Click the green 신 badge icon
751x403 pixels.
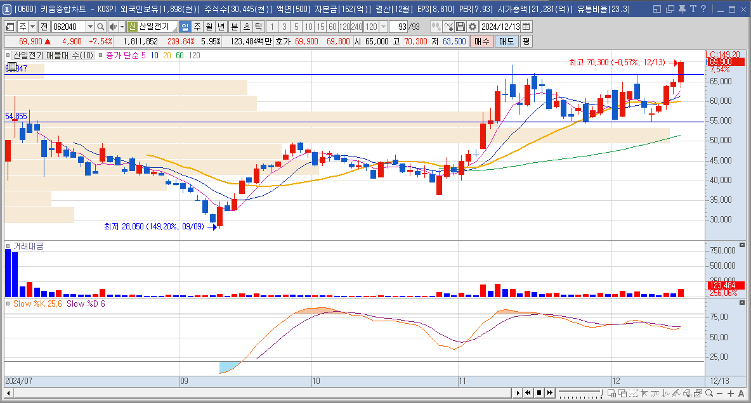tap(132, 27)
